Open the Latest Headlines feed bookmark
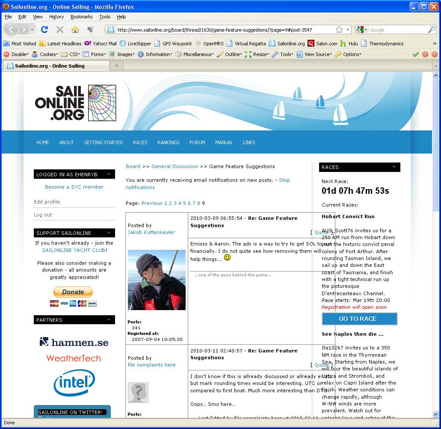This screenshot has height=429, width=441. [x=60, y=44]
